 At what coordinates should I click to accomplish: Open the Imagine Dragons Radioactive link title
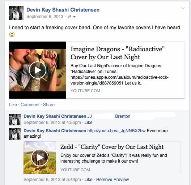[x=118, y=53]
